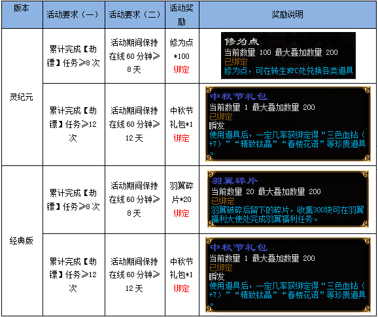Select the 活动要求（二） header cell
The width and height of the screenshot is (378, 317).
tap(135, 14)
